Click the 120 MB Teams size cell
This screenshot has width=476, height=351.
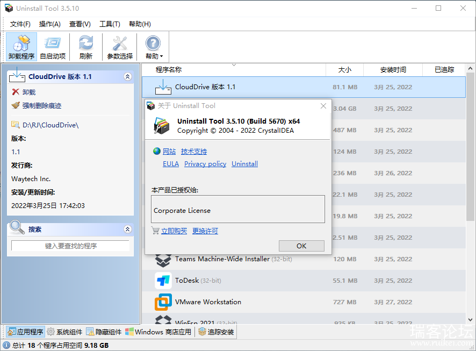[345, 259]
